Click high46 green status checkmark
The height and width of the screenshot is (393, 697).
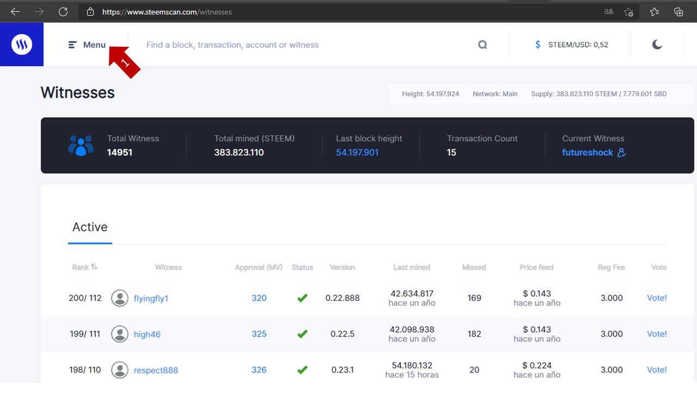(x=302, y=334)
